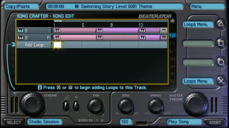Click Play Song
The width and height of the screenshot is (229, 128).
click(x=184, y=122)
